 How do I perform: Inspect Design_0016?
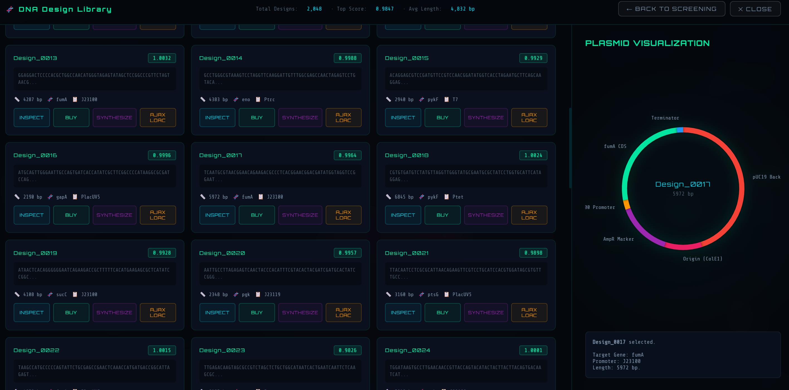pos(31,215)
